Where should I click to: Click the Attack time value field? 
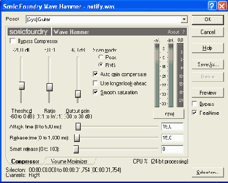(172, 127)
